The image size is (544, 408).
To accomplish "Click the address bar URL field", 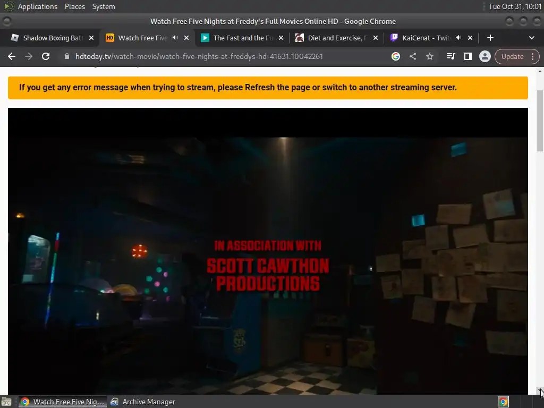I will pos(199,56).
